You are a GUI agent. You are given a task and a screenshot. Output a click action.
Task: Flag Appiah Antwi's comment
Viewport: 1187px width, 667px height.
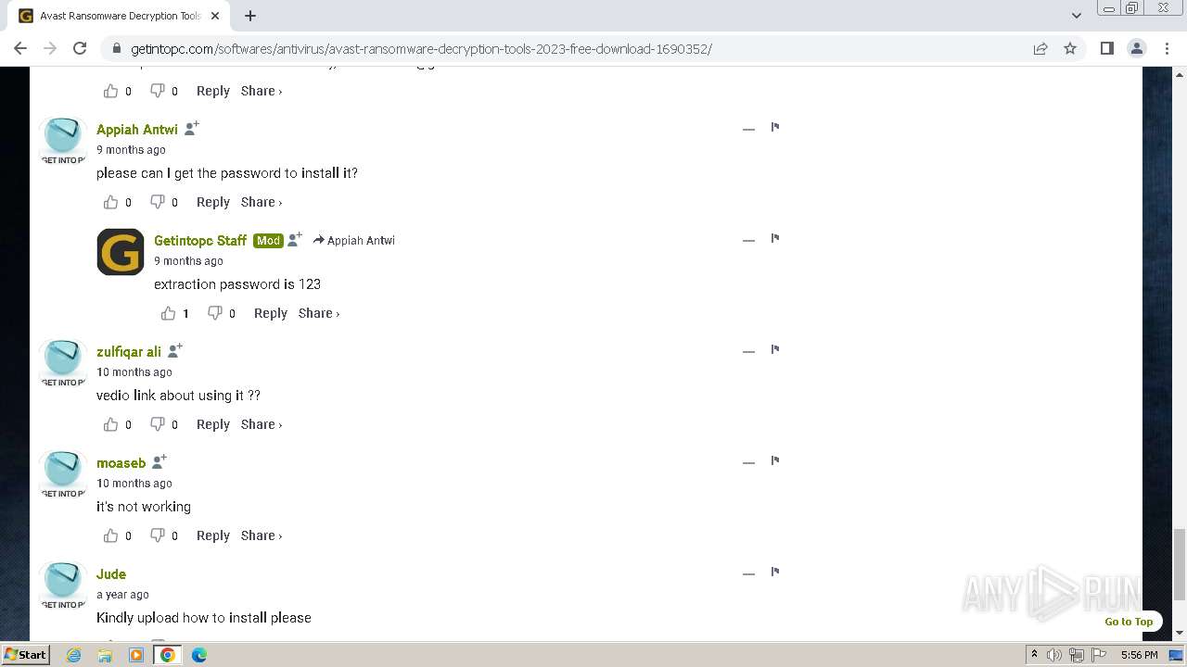775,127
